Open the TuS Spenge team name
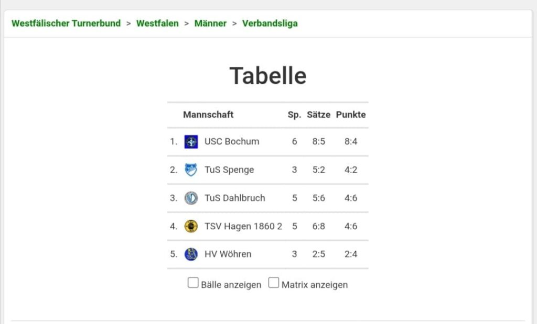The width and height of the screenshot is (537, 324). point(229,170)
